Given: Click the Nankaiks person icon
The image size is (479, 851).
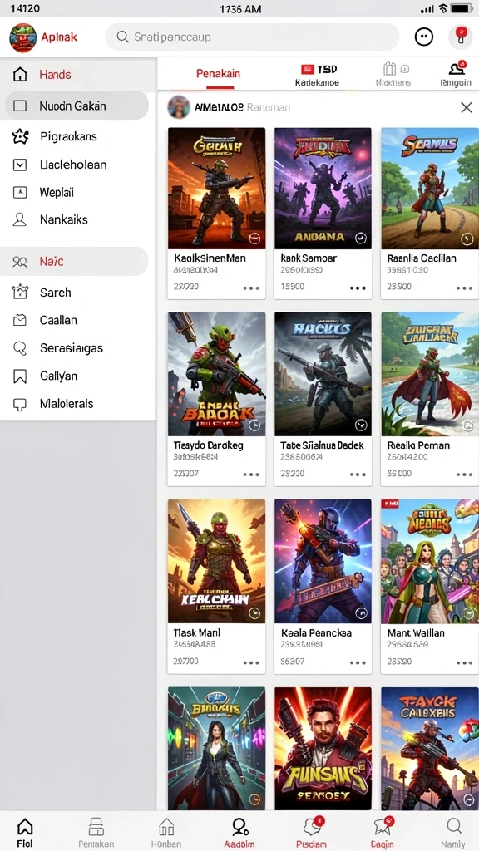Looking at the screenshot, I should [x=20, y=219].
